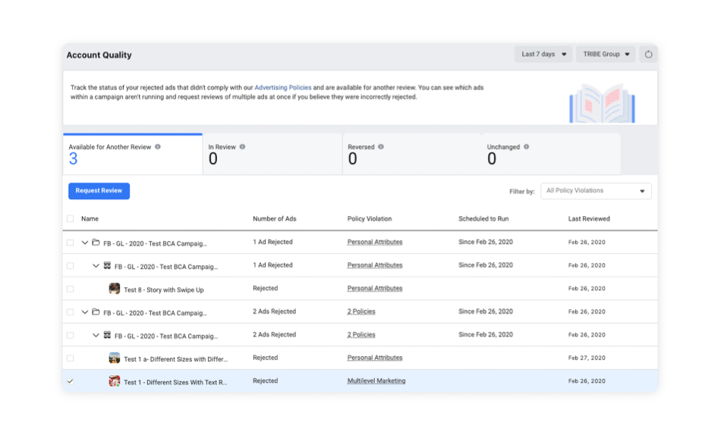
Task: Toggle the select-all checkbox in table header
Action: pos(71,219)
